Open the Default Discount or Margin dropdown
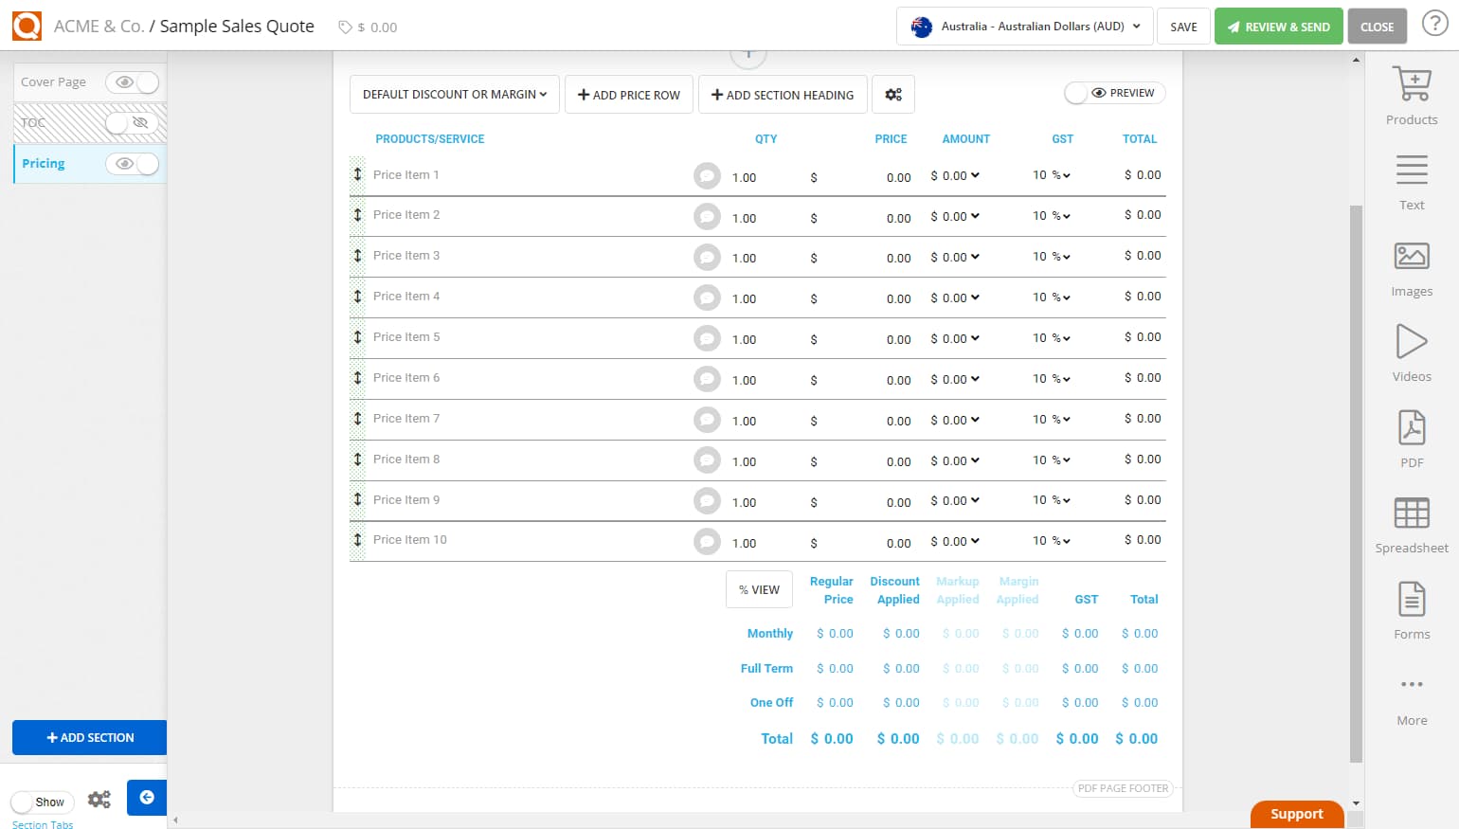Screen dimensions: 1459x829 click(x=454, y=94)
